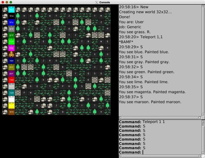205x158 pixels.
Task: Click the log line 'You see lime. Painted lime.'
Action: point(144,82)
